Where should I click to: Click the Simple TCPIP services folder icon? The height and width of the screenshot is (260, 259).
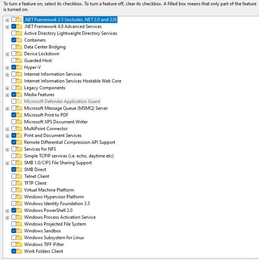coord(19,156)
